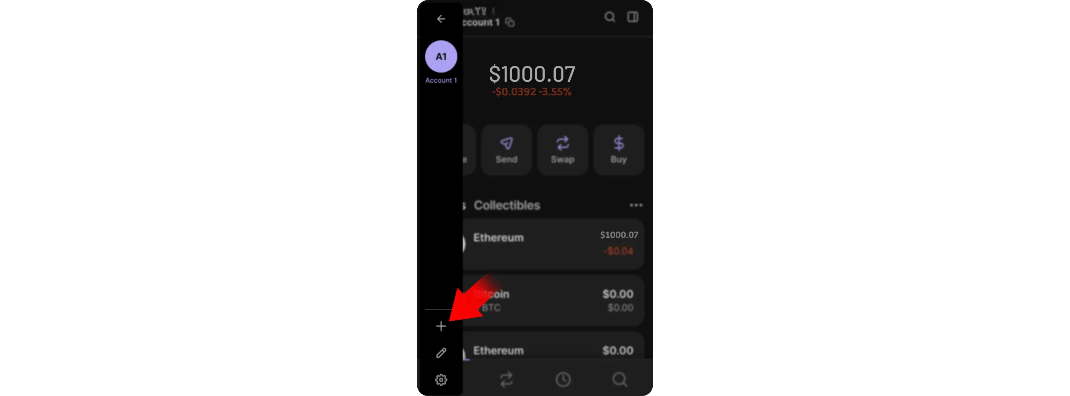Viewport: 1070px width, 396px height.
Task: Click the Swap button
Action: pyautogui.click(x=563, y=150)
